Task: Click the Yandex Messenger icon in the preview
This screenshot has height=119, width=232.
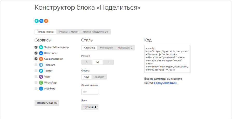Action: point(37,21)
